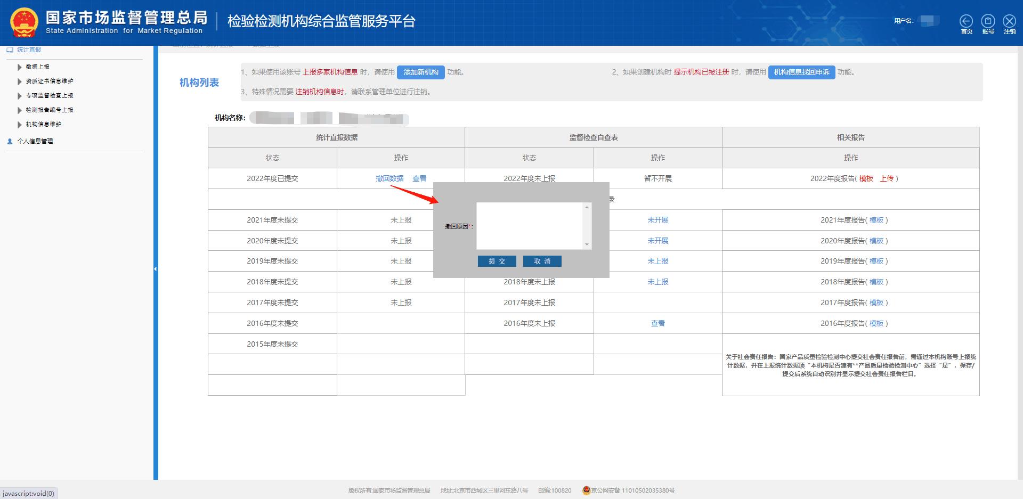Click the 统计直报 panel icon in sidebar

(x=9, y=50)
